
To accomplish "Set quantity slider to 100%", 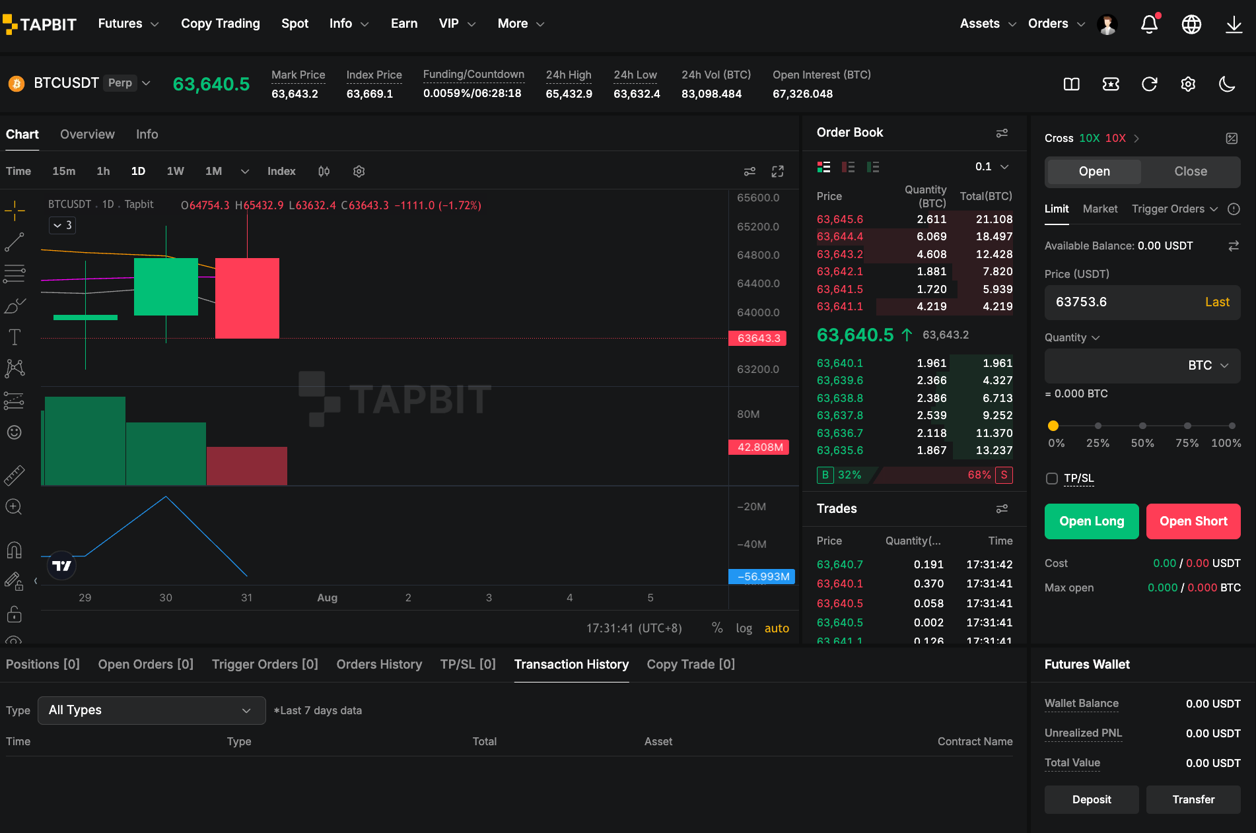I will tap(1232, 426).
